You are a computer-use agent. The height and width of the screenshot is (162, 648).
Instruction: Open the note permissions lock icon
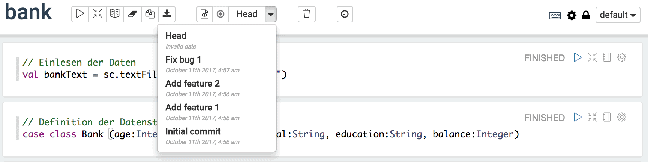pos(586,15)
